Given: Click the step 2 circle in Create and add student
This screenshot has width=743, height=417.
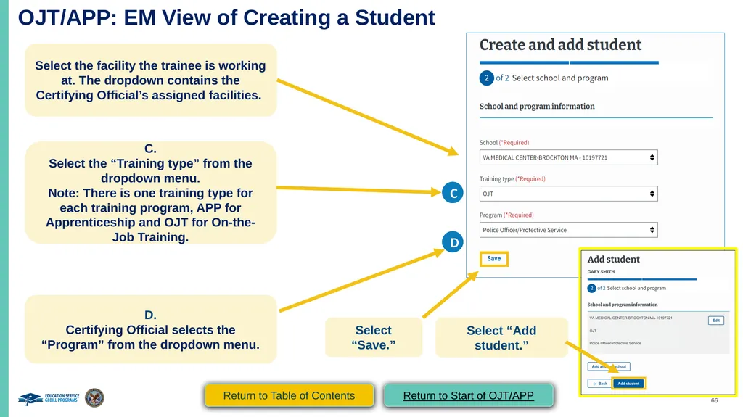Looking at the screenshot, I should pyautogui.click(x=486, y=78).
